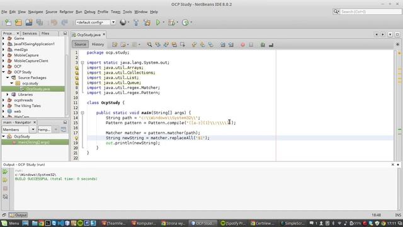Select The Viking Tales project
Screen dimensions: 403x227
pyautogui.click(x=27, y=106)
